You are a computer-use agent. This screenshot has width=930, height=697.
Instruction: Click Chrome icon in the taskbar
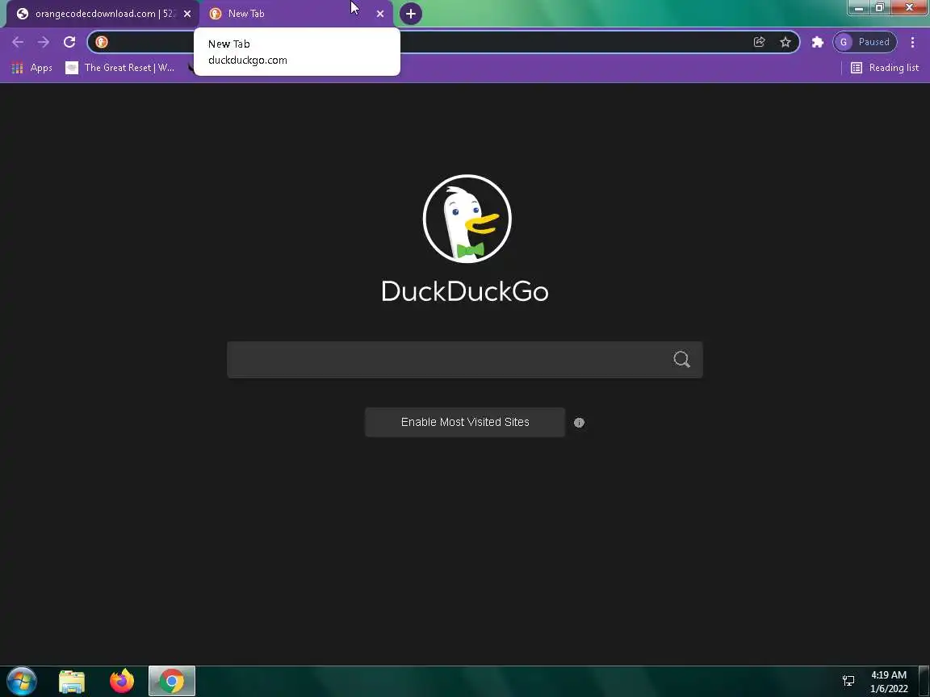click(171, 681)
